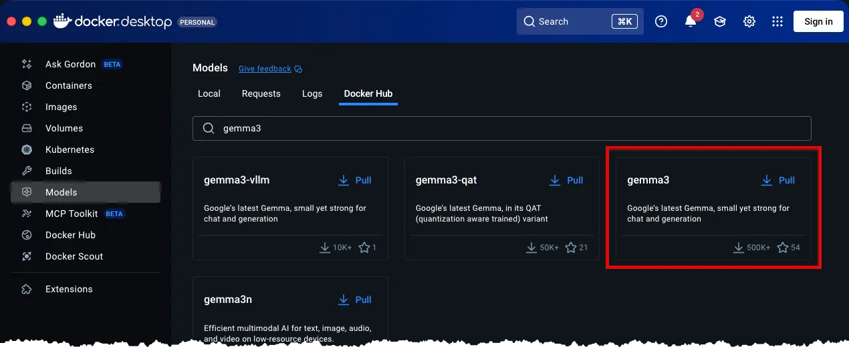Click the BETA badge beside Ask Gordon
849x363 pixels.
click(112, 65)
